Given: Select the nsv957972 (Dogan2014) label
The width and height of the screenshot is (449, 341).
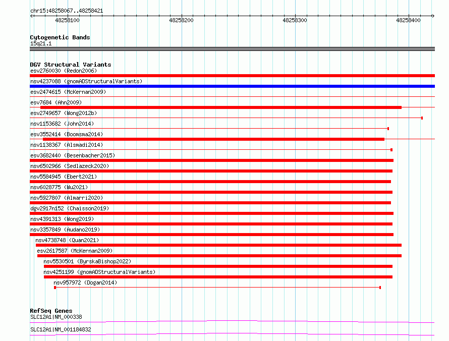Looking at the screenshot, I should [85, 282].
